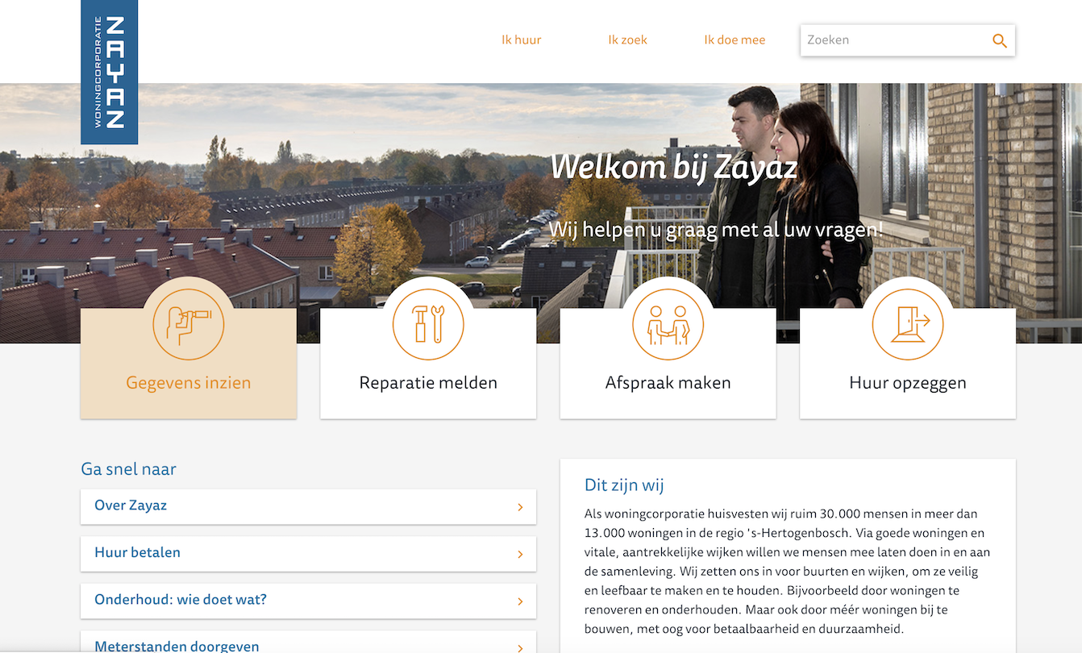Click the magnifier search icon
The width and height of the screenshot is (1082, 653).
(1000, 40)
